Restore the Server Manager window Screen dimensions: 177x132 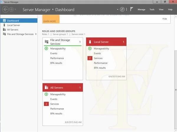pos(165,2)
